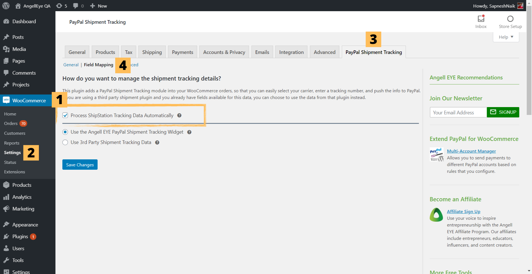Open the WordPress logo menu
The width and height of the screenshot is (532, 274).
pyautogui.click(x=6, y=6)
